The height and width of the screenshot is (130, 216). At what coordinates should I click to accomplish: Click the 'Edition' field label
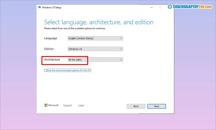[49, 49]
